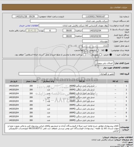Click the row number 8 cell
This screenshot has height=147, width=134.
pyautogui.click(x=126, y=113)
